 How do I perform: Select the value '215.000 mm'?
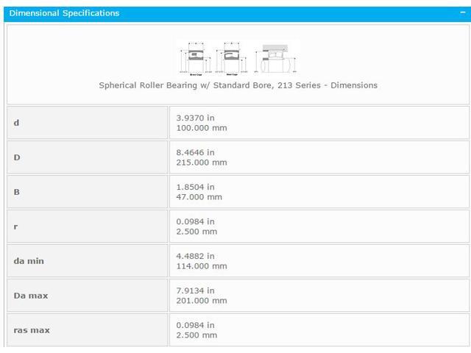[202, 163]
